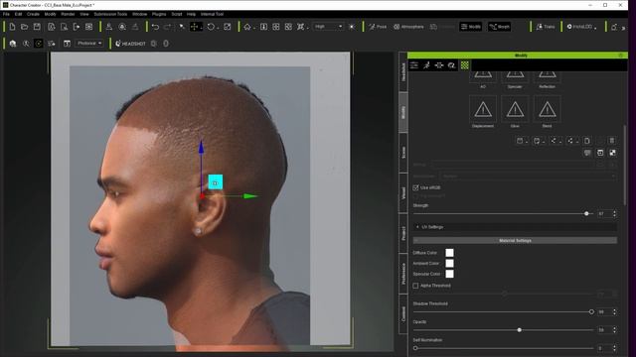Click the blue axis arrow of gizmo

(x=201, y=147)
